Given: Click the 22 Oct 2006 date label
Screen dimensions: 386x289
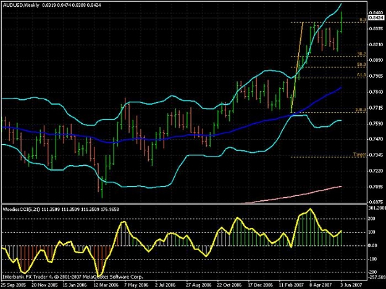Looking at the screenshot, I should click(229, 285).
